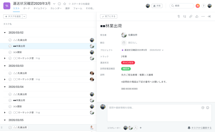Check off ■■林業出荷 under 2020/03/02

[x=10, y=46]
